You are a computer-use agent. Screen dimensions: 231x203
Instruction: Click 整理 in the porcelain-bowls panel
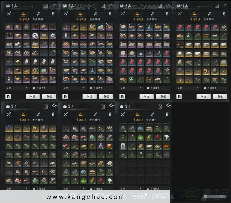pyautogui.click(x=220, y=96)
